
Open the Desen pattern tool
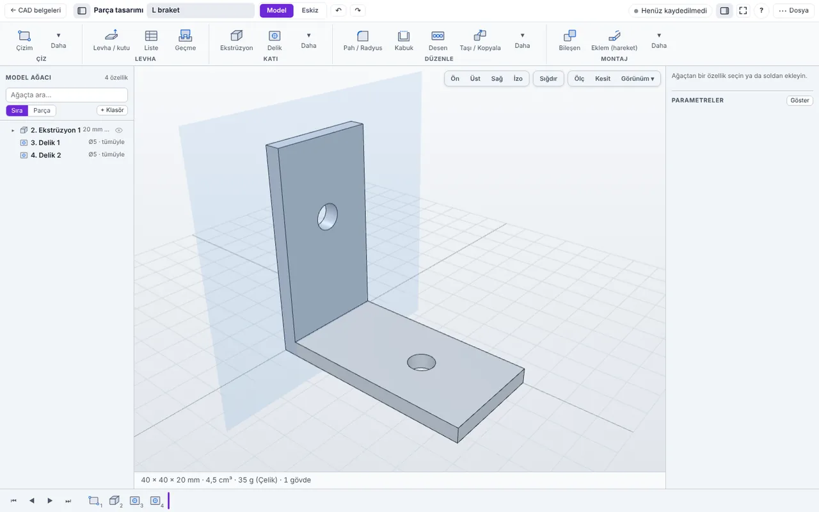438,40
